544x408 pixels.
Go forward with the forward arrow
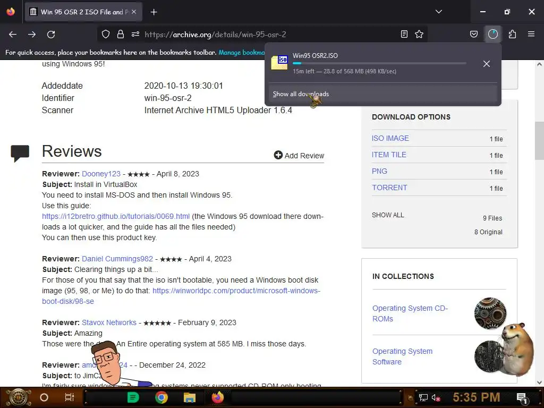tap(32, 35)
